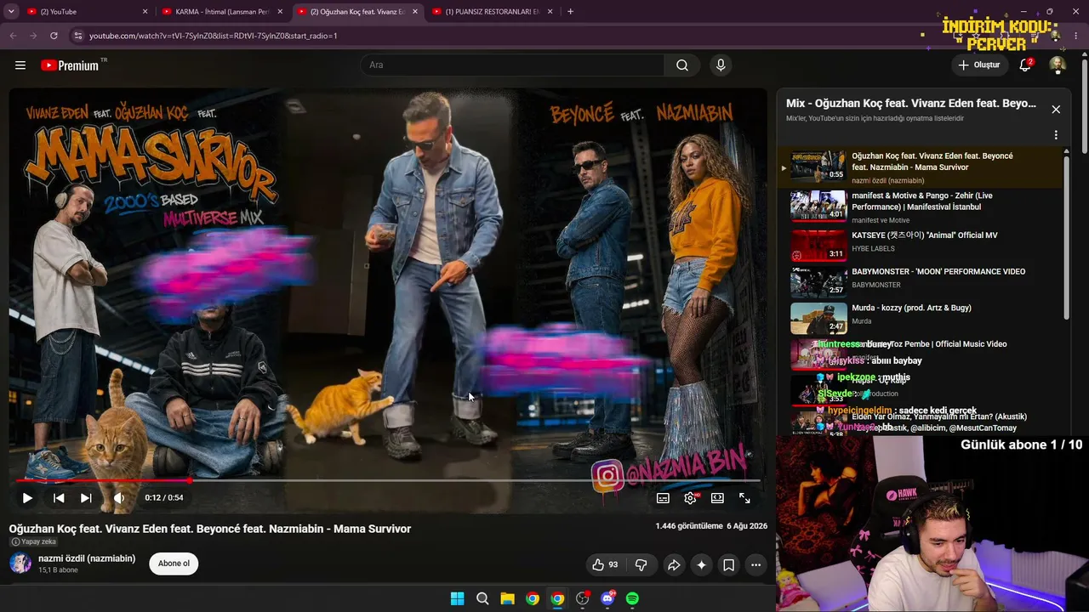Screen dimensions: 1089x612
Task: Close the PUANSIZ RESTORANLARI tab
Action: (x=550, y=12)
